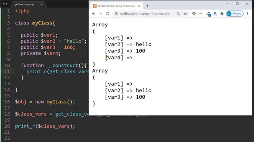This screenshot has height=142, width=254.
Task: Open the Paused profile button
Action: tap(235, 13)
